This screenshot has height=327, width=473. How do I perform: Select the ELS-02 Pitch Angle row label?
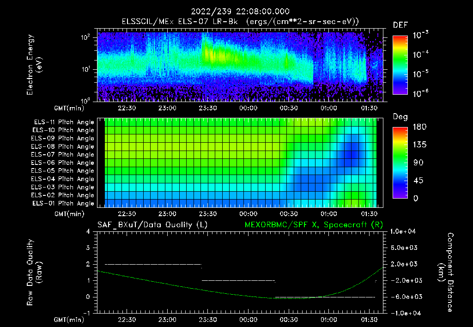[63, 195]
